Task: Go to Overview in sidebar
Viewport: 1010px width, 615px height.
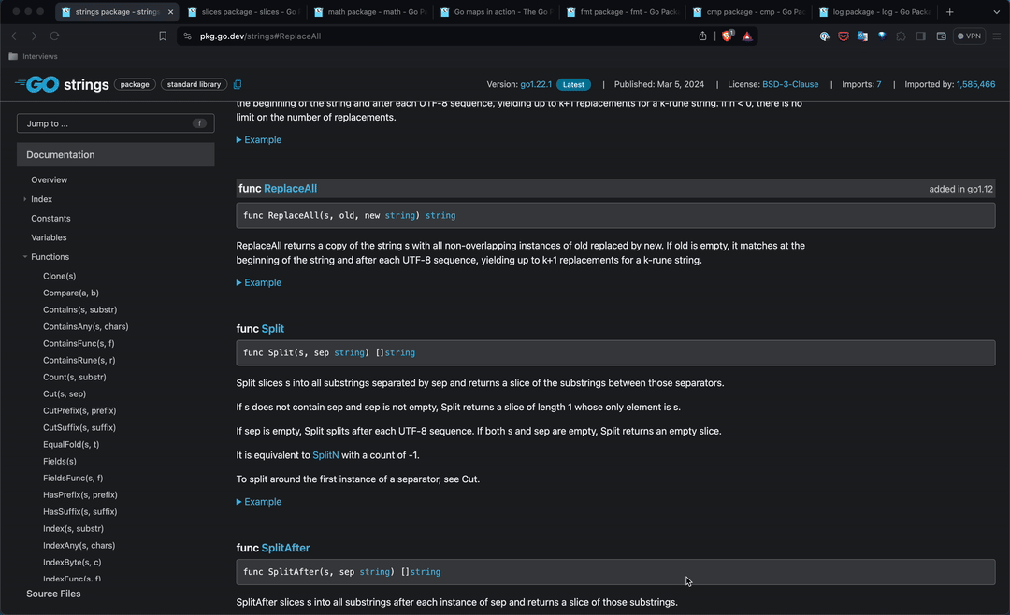Action: click(49, 179)
